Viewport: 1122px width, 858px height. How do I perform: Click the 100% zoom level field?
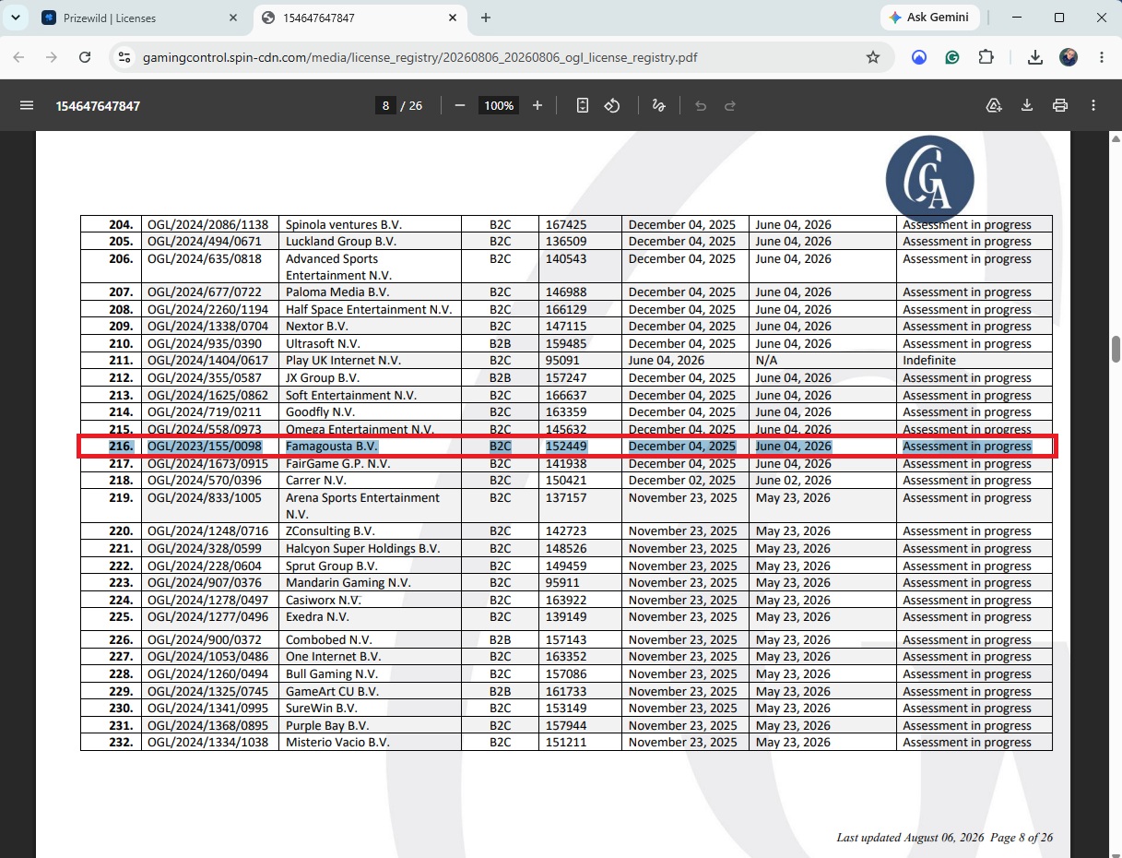[x=499, y=105]
